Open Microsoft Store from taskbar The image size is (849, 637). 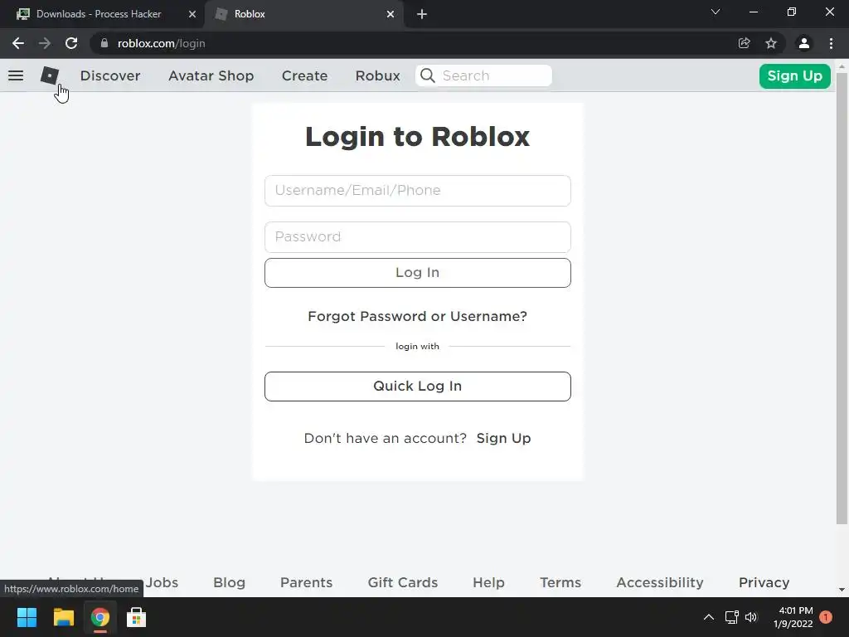click(137, 617)
